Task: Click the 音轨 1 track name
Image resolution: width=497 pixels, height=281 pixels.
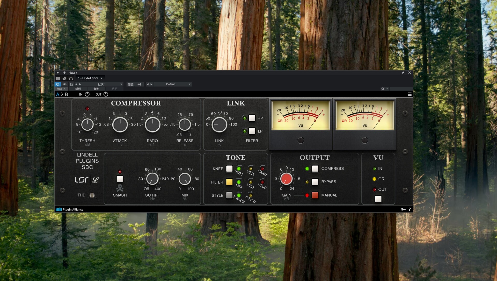Action: pos(73,73)
